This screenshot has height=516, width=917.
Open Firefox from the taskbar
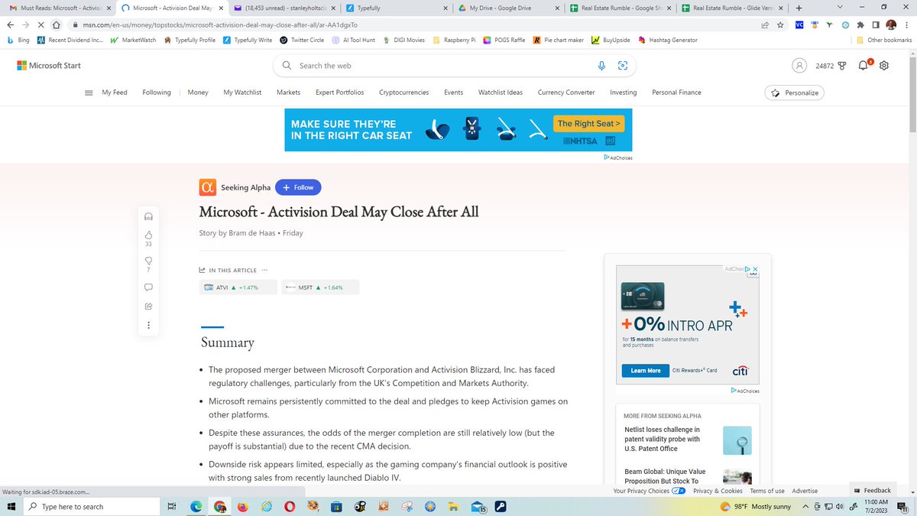(243, 507)
